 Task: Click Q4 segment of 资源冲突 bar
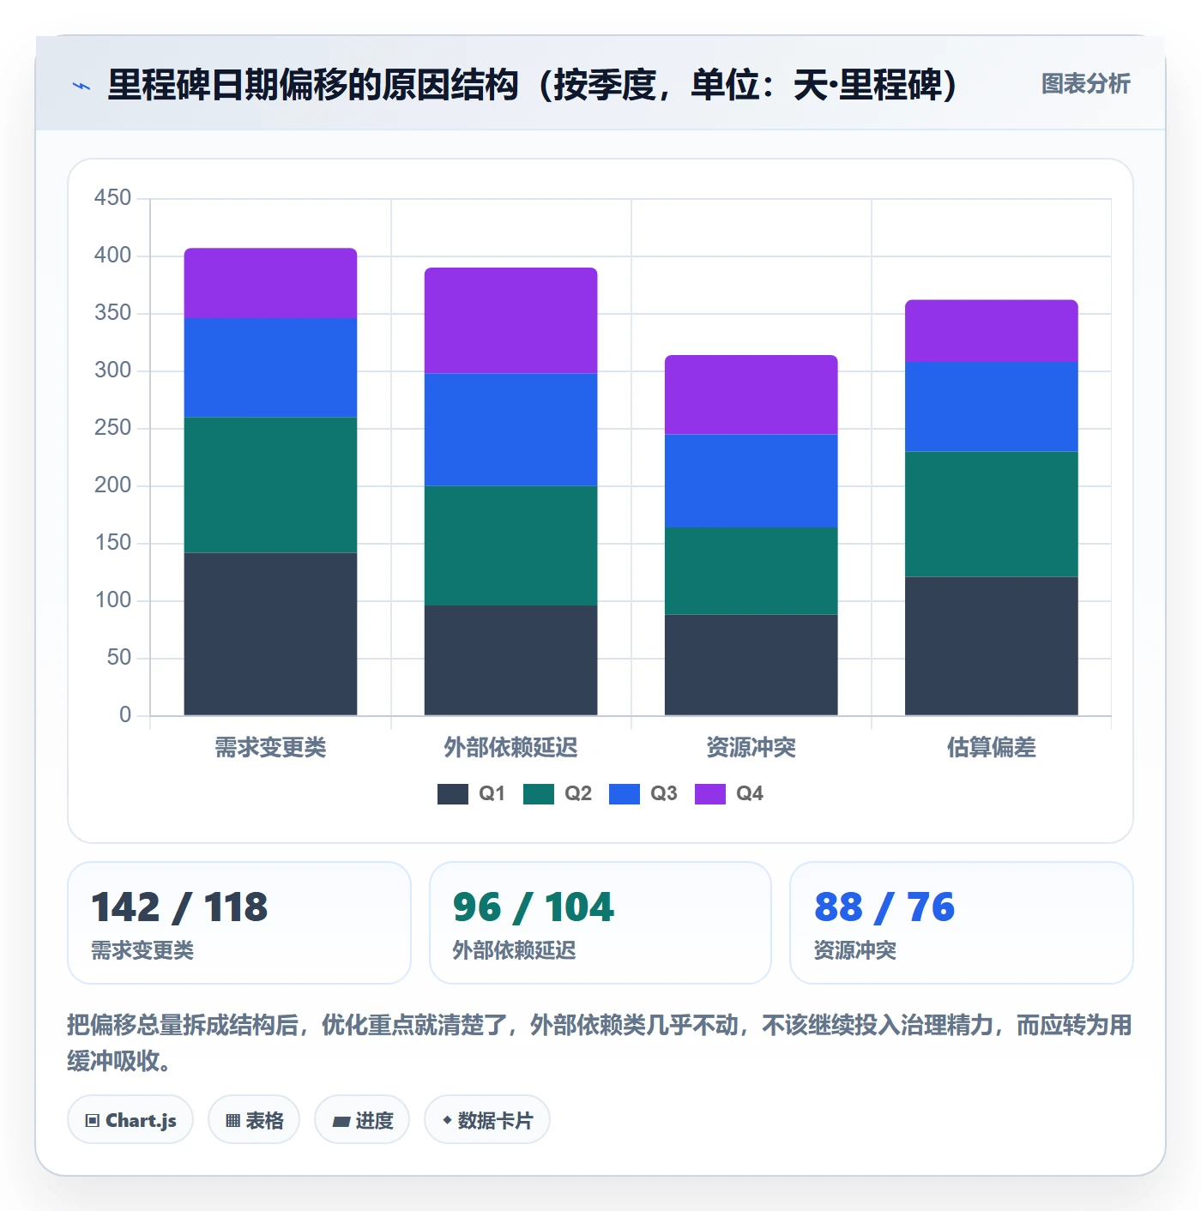point(751,395)
